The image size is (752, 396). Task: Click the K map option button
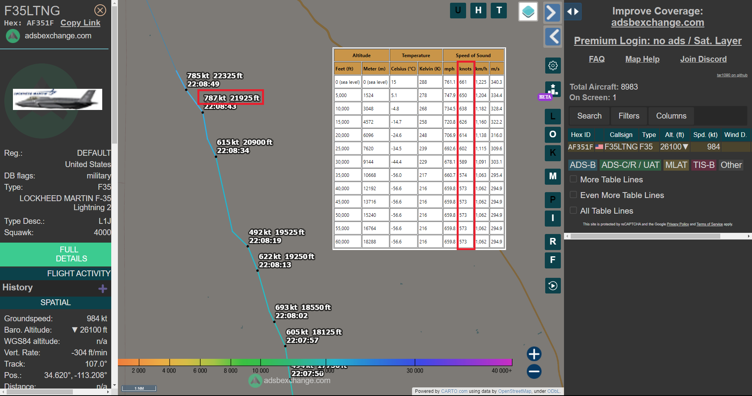point(553,153)
